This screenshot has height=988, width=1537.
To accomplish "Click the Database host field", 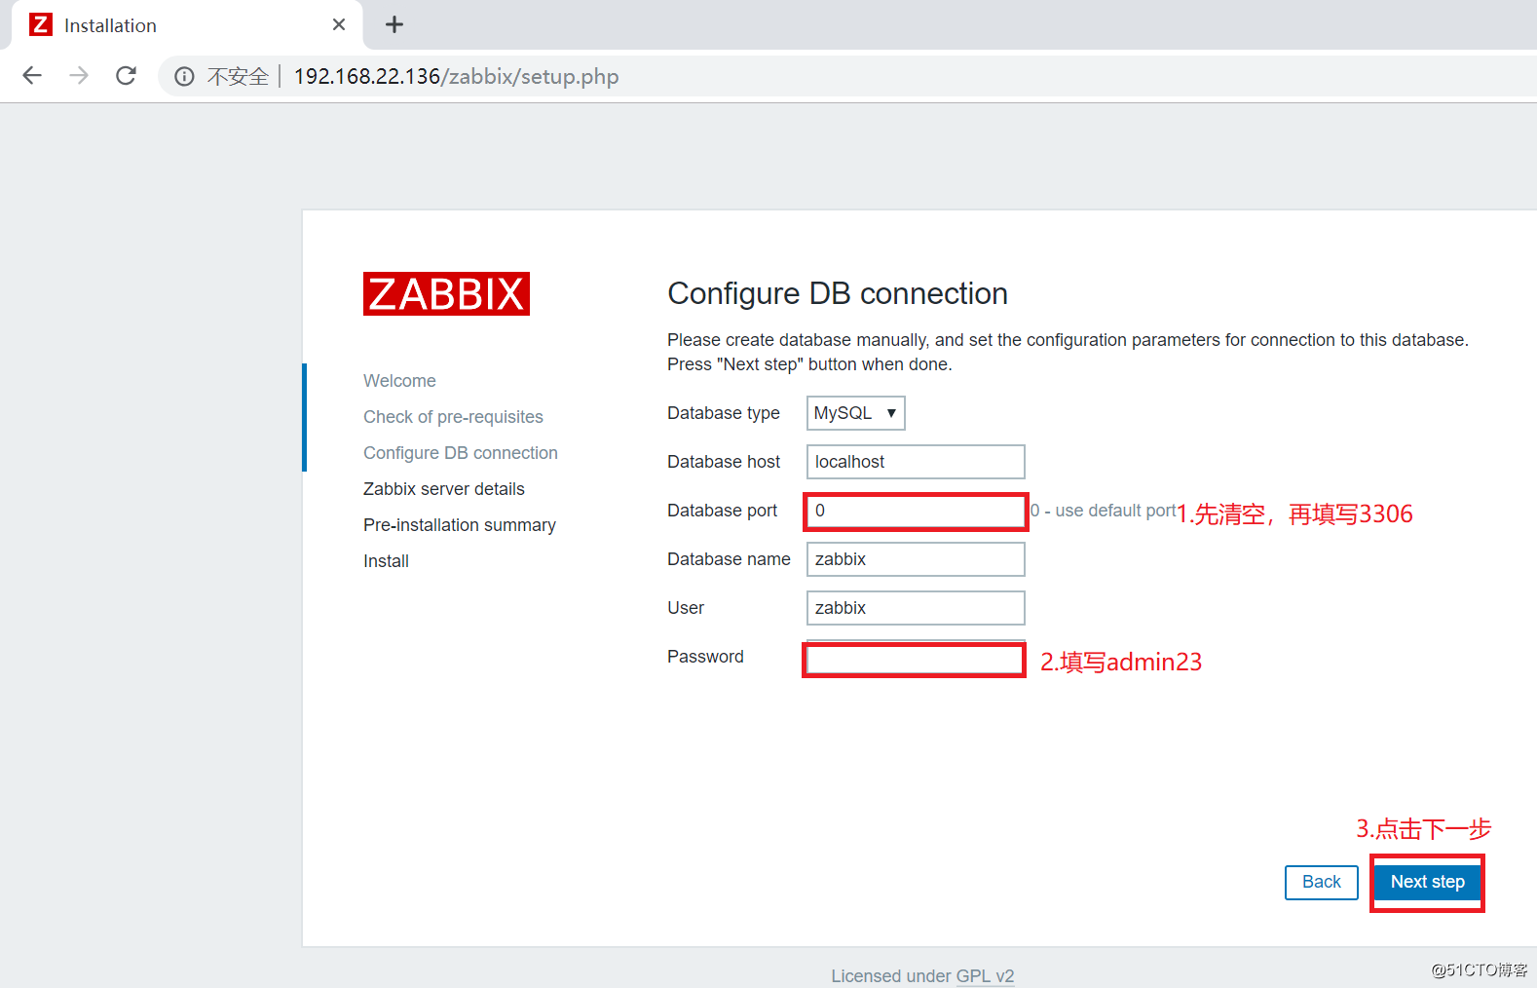I will click(916, 462).
